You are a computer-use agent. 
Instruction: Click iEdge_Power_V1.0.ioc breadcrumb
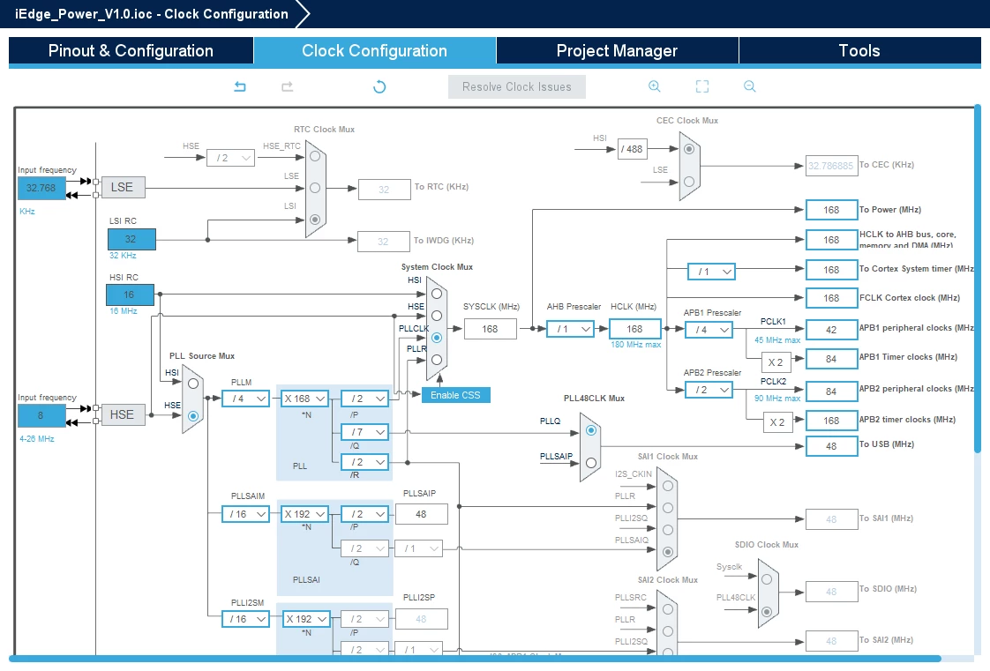coord(152,14)
